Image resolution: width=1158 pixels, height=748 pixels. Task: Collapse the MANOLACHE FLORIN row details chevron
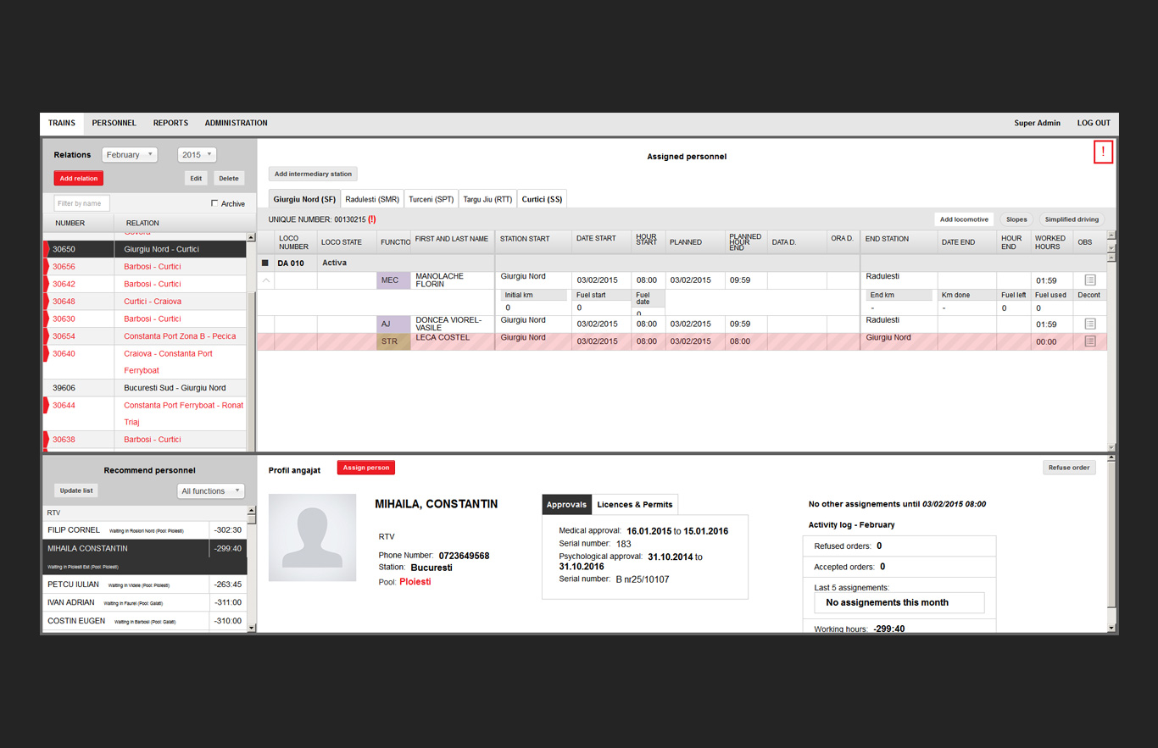click(266, 280)
